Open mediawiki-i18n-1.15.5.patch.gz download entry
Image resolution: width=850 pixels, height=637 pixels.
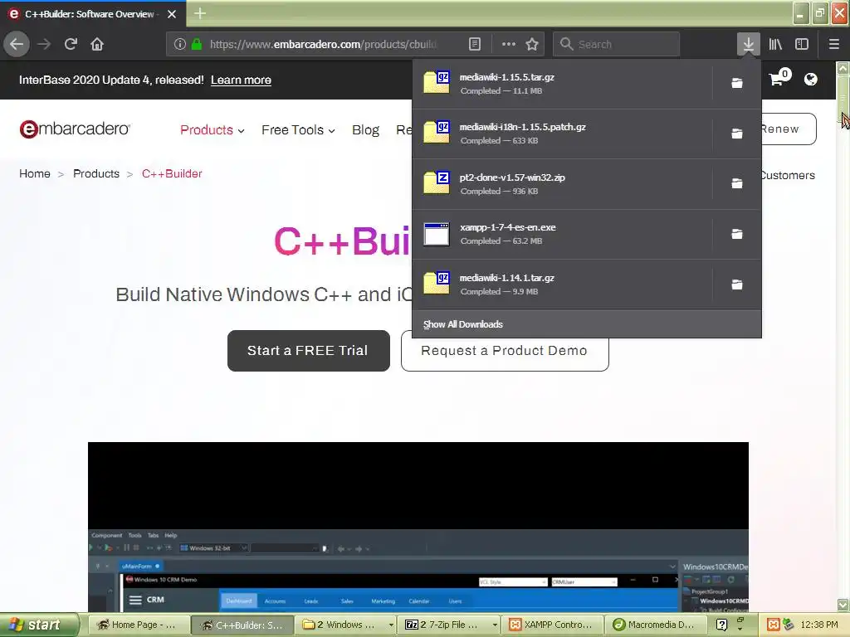[562, 134]
